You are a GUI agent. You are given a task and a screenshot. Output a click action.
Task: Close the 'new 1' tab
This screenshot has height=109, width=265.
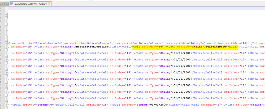click(x=7, y=4)
